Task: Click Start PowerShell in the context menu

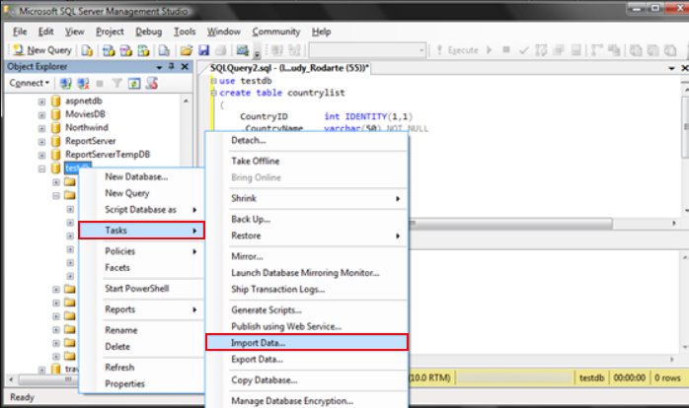Action: click(x=141, y=288)
